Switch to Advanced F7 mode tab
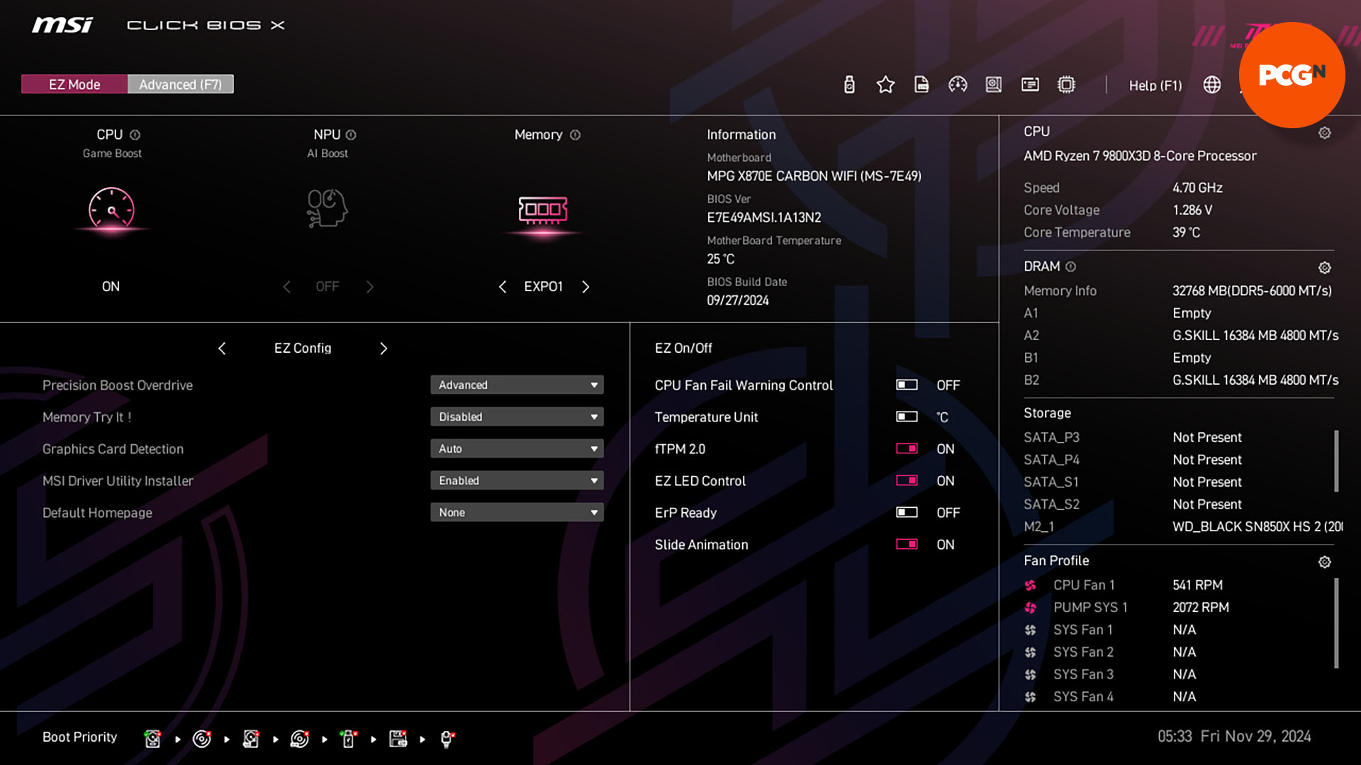This screenshot has width=1361, height=765. 179,84
